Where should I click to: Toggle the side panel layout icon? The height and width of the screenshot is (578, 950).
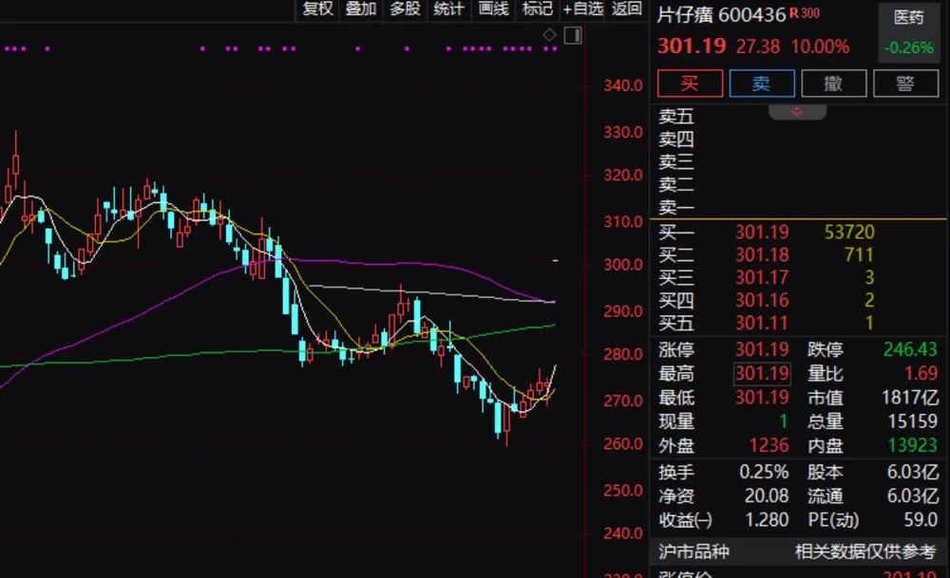[x=573, y=35]
